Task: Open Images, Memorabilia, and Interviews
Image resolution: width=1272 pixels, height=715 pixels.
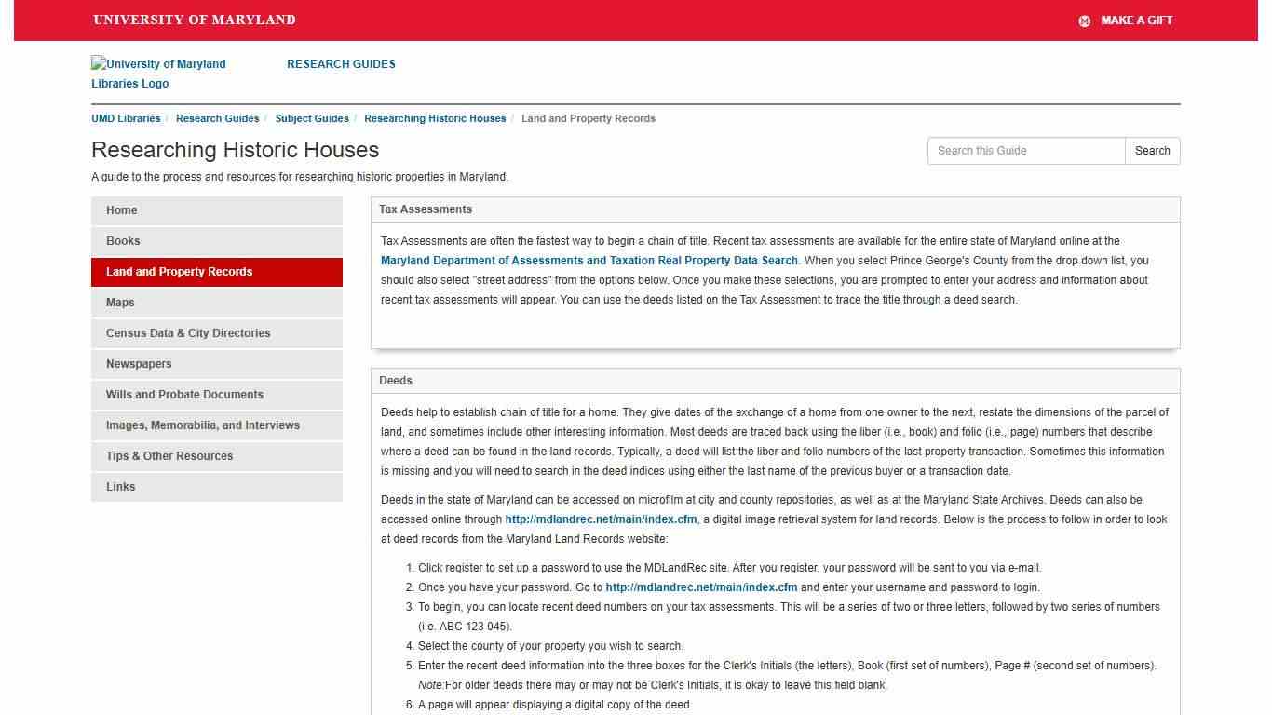Action: (202, 425)
